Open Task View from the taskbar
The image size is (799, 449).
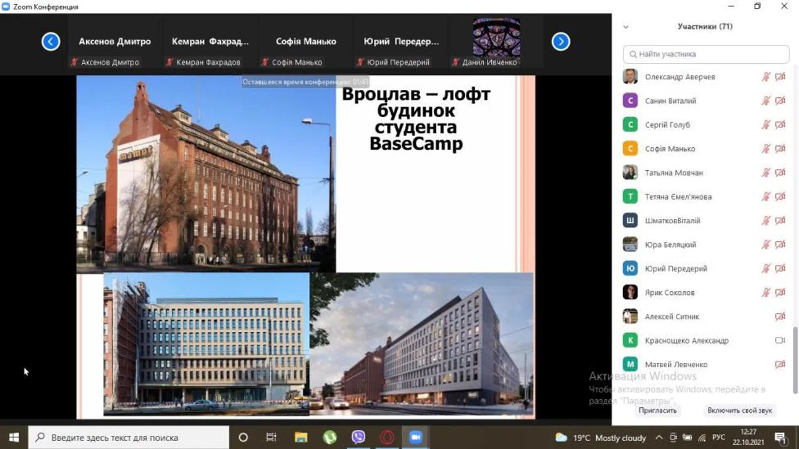[x=272, y=437]
